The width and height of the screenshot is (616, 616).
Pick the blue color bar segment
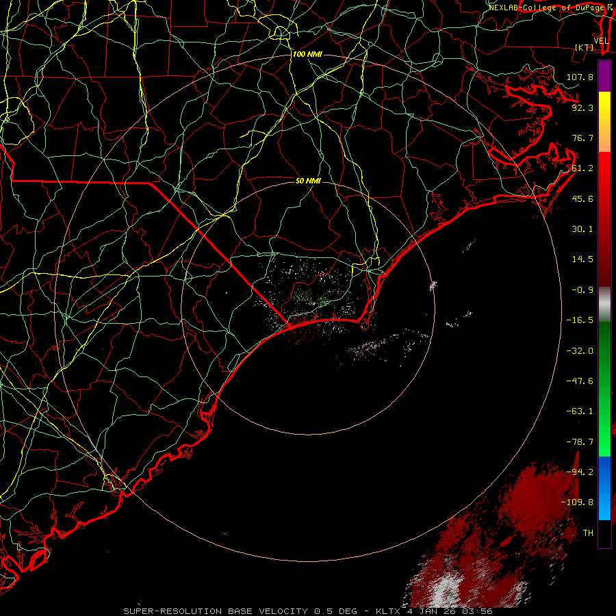604,488
